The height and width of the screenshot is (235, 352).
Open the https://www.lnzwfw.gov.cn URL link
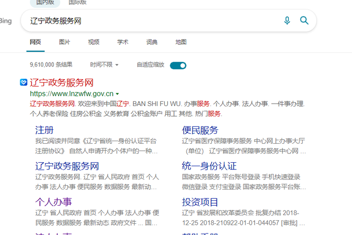pos(71,94)
